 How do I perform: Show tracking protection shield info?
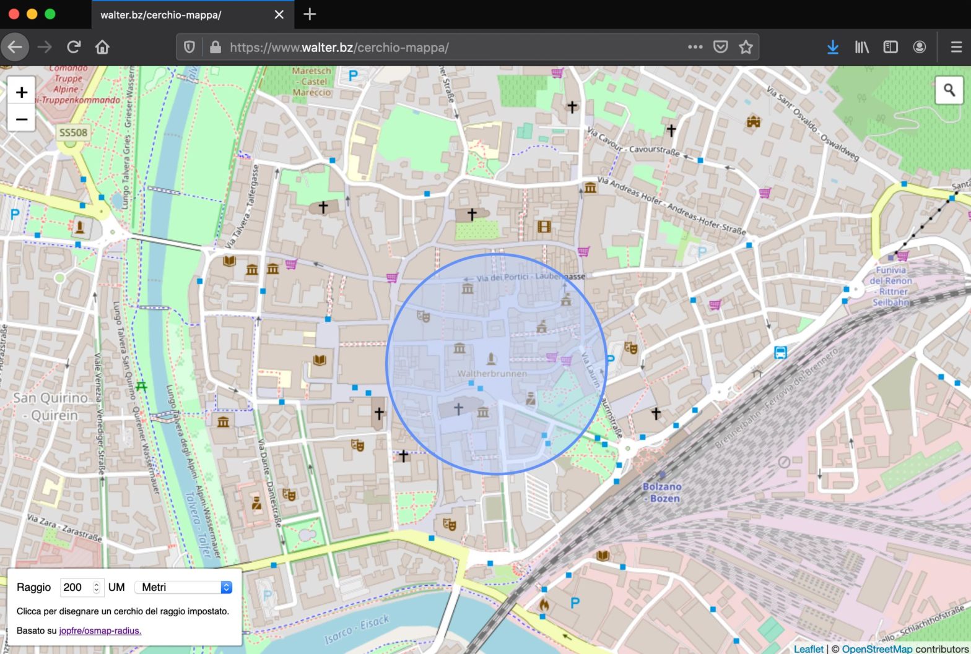tap(189, 47)
